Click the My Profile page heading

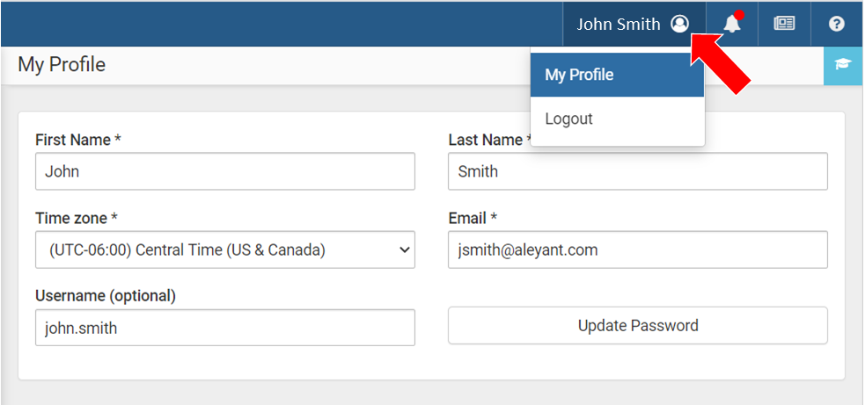62,64
